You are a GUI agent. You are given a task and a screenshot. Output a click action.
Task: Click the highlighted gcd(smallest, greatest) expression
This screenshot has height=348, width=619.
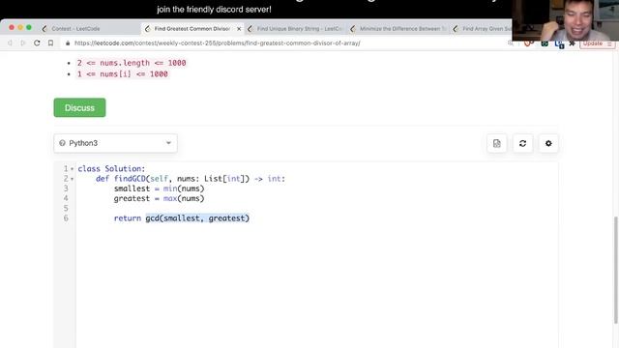click(197, 218)
